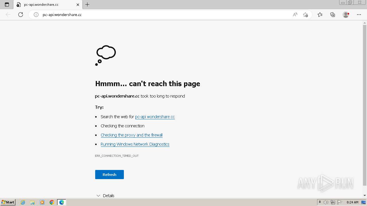The height and width of the screenshot is (206, 367).
Task: Click the page vertical scrollbar
Action: pyautogui.click(x=365, y=106)
